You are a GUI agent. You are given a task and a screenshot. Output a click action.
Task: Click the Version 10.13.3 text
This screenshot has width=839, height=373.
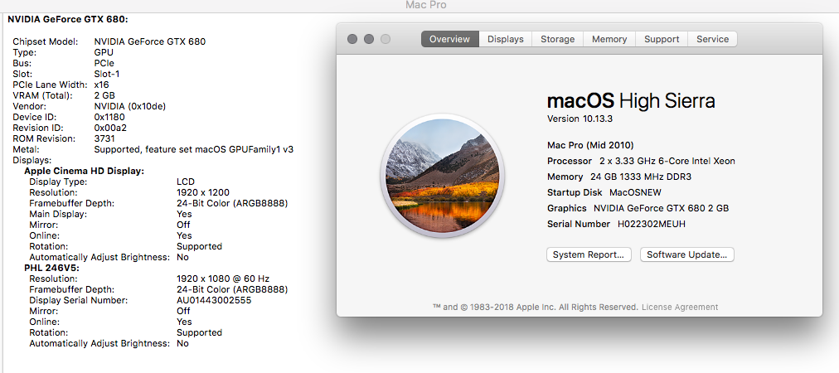tap(580, 119)
